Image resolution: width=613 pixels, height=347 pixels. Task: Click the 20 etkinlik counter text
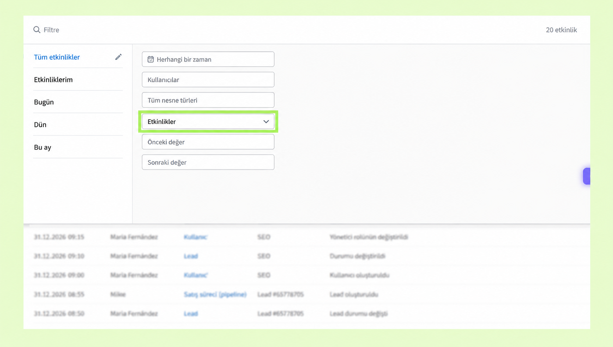click(561, 30)
